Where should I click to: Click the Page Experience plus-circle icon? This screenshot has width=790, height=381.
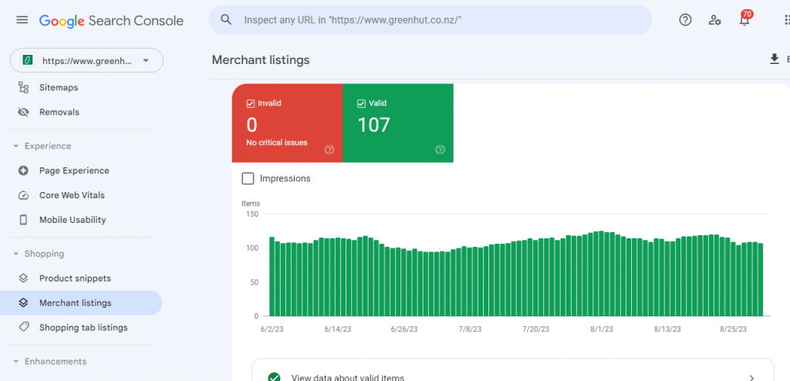pos(23,170)
